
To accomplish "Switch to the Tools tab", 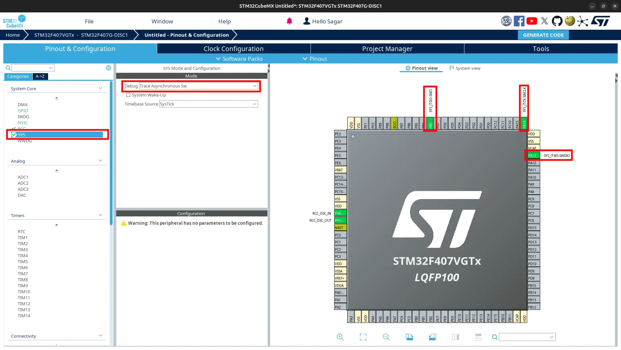I will [541, 48].
